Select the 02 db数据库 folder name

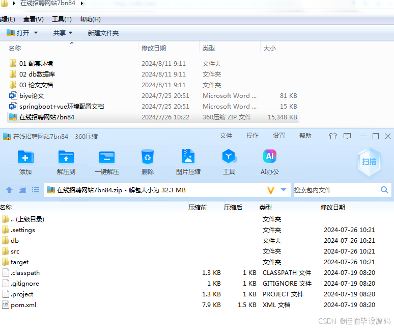pyautogui.click(x=37, y=74)
